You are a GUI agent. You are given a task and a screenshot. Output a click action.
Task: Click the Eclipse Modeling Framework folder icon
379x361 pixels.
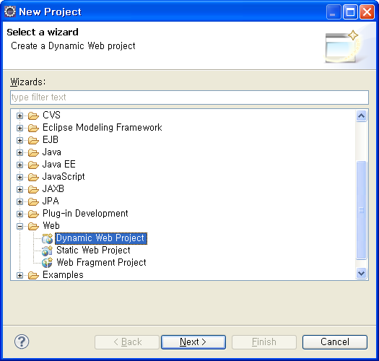[33, 128]
